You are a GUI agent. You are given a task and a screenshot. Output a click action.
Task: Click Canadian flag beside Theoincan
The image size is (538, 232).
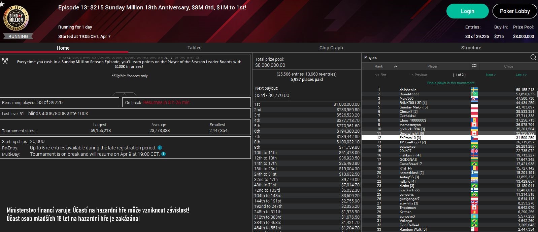click(474, 207)
